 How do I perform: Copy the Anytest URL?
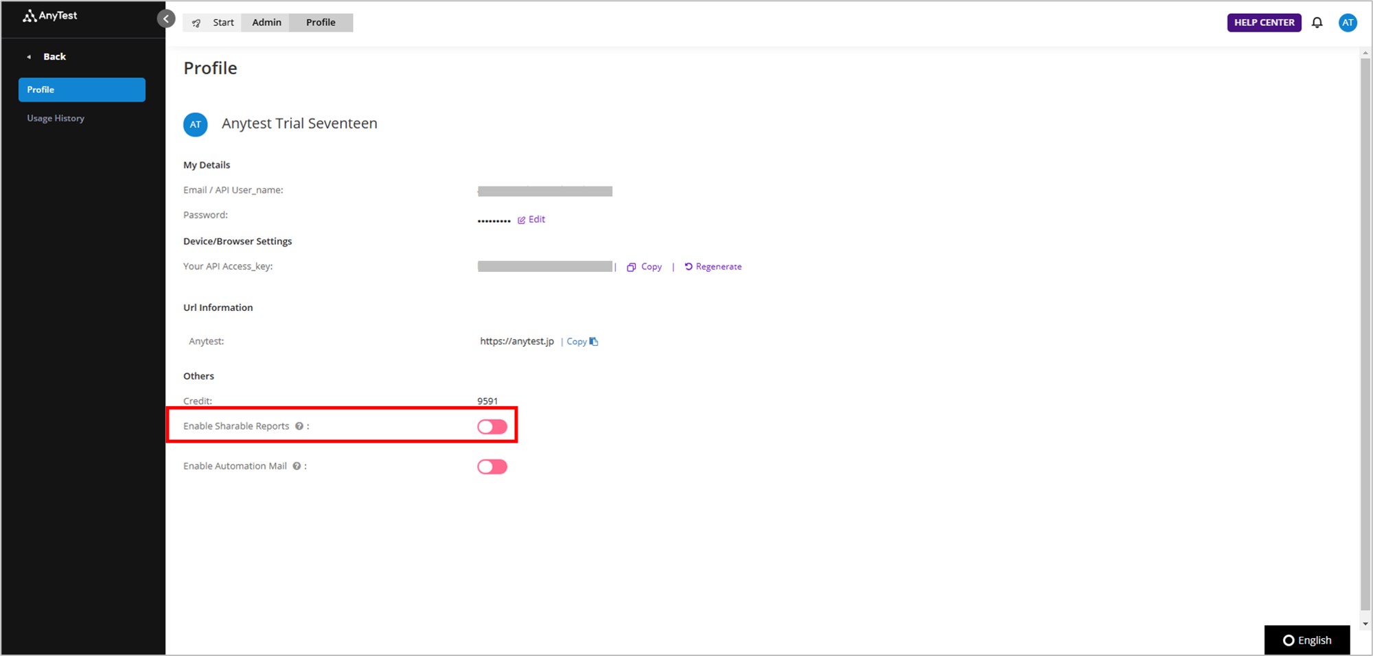coord(582,342)
